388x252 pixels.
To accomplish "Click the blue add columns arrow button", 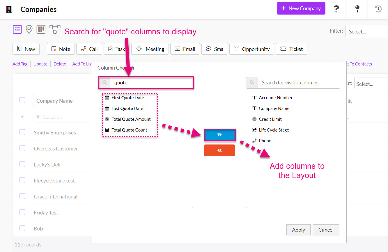I will click(x=220, y=135).
